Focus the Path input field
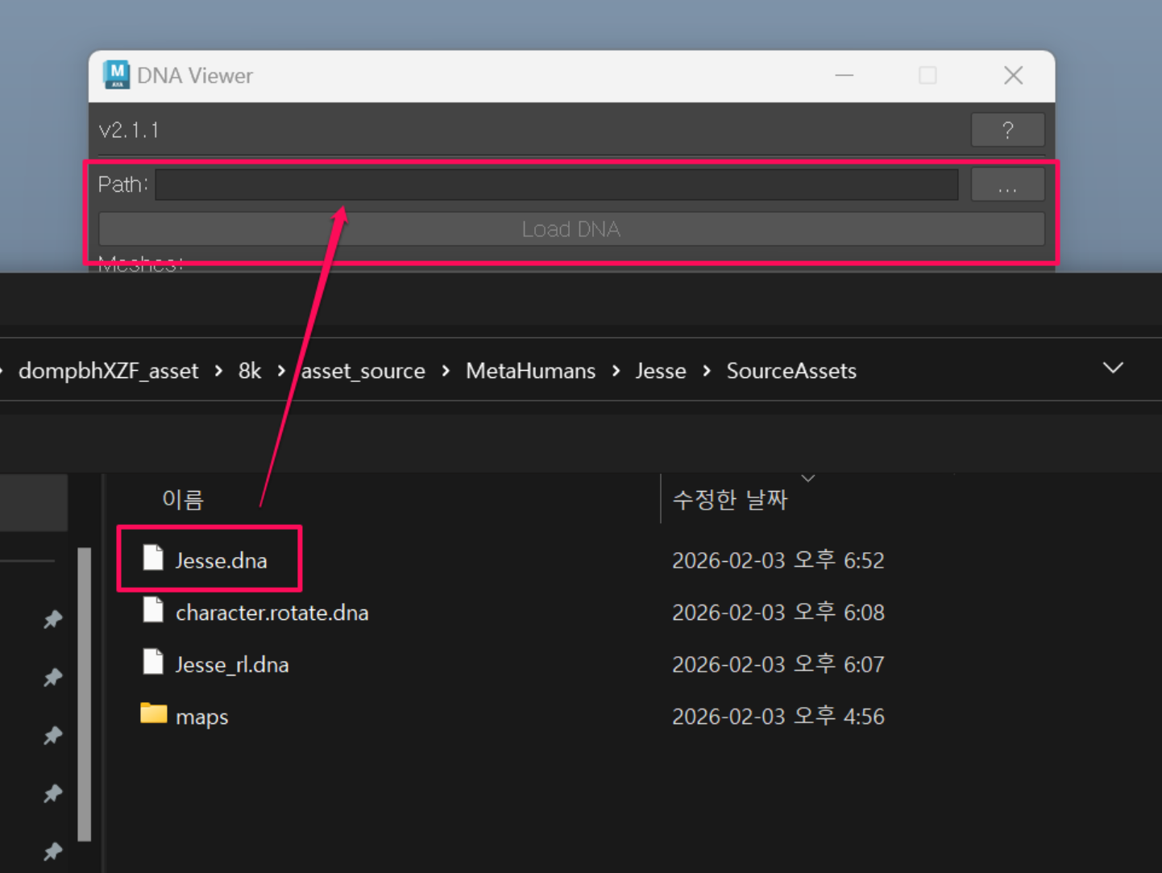The image size is (1162, 873). pos(556,185)
